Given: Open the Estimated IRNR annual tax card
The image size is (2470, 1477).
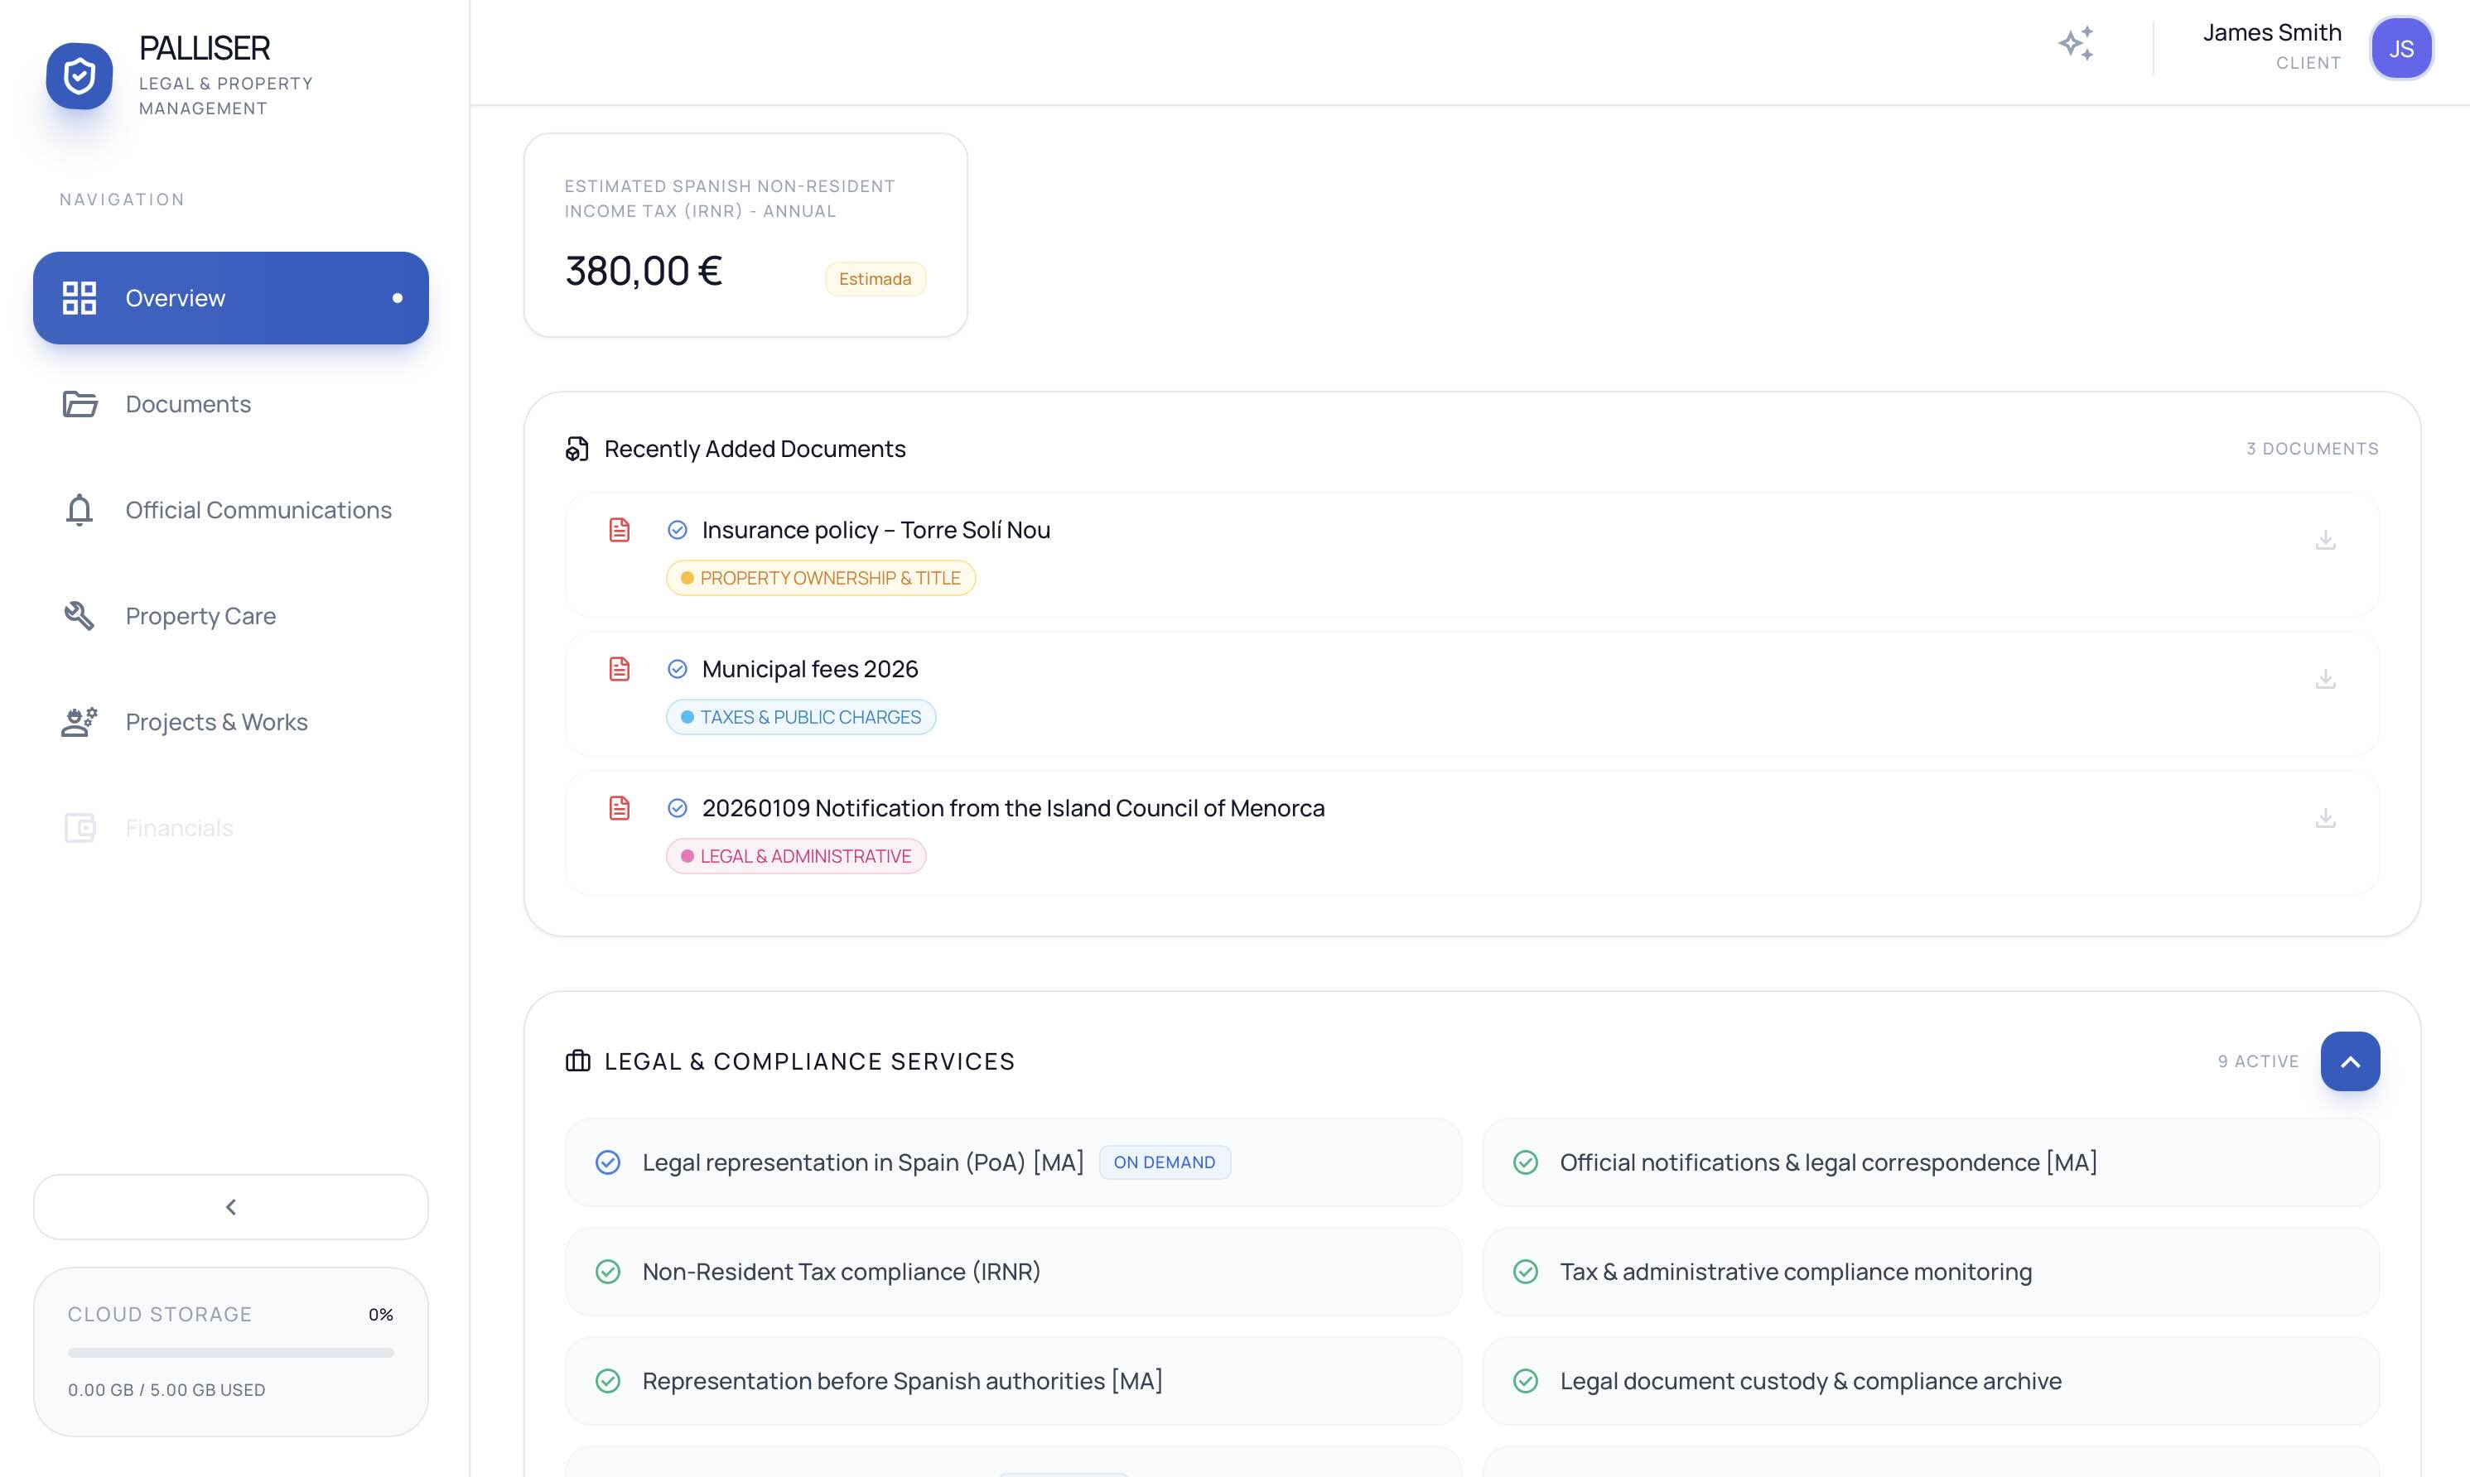Looking at the screenshot, I should pos(745,235).
